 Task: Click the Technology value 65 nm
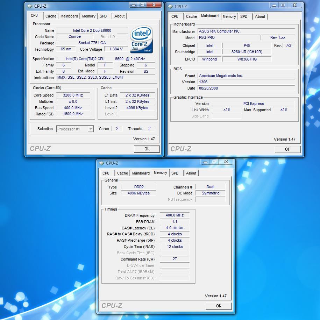(66, 49)
